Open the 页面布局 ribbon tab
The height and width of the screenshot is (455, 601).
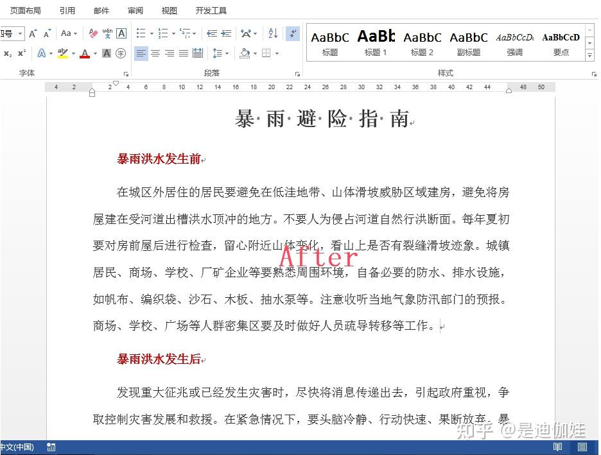[x=25, y=10]
